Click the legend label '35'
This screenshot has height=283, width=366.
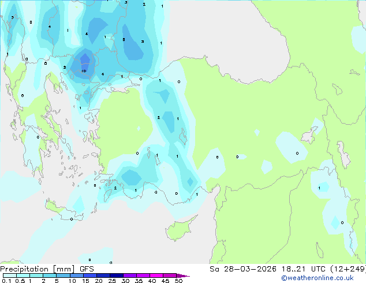click(x=139, y=281)
